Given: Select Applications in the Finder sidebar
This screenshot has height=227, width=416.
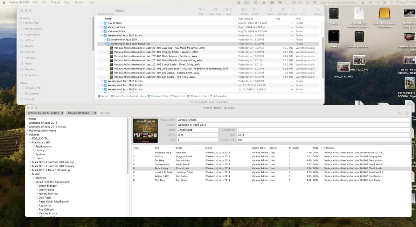Looking at the screenshot, I should tap(32, 35).
